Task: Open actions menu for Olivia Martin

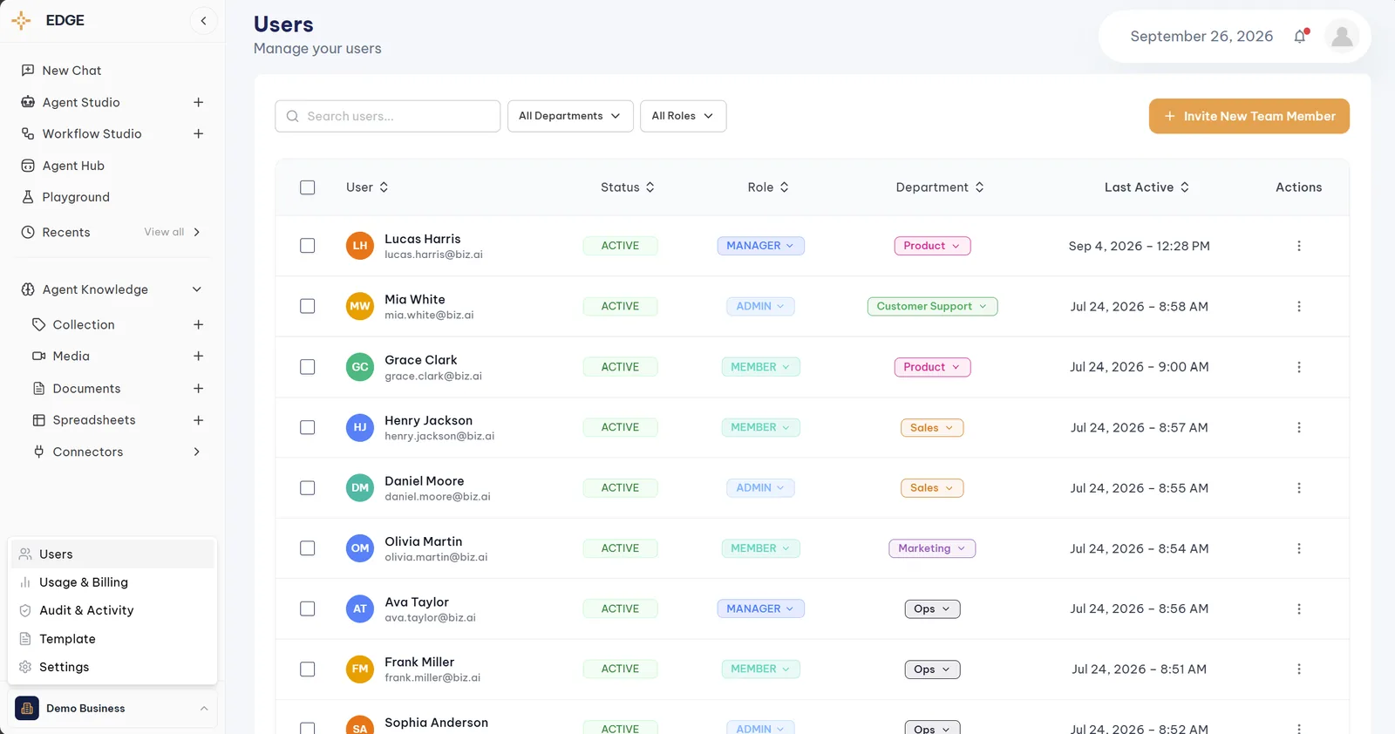Action: click(1299, 548)
